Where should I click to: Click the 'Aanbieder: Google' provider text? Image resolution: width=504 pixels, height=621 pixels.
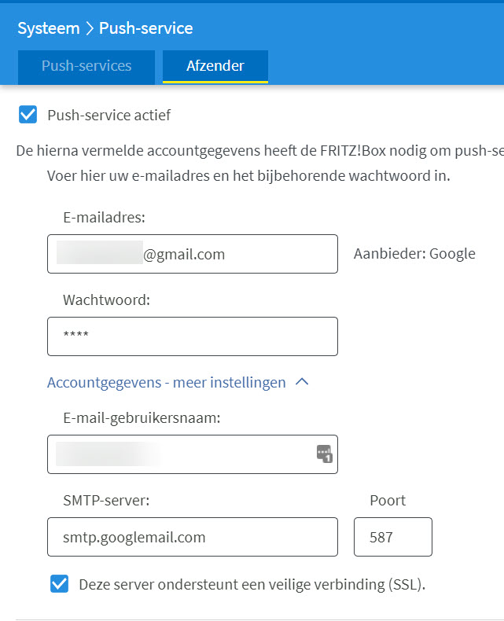414,254
